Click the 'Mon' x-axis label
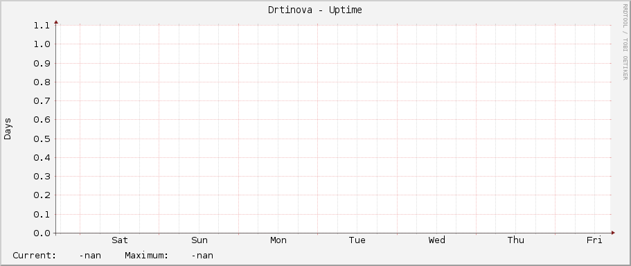The image size is (631, 266). [x=278, y=240]
